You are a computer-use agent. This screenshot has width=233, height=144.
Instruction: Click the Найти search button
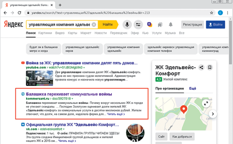click(x=108, y=24)
